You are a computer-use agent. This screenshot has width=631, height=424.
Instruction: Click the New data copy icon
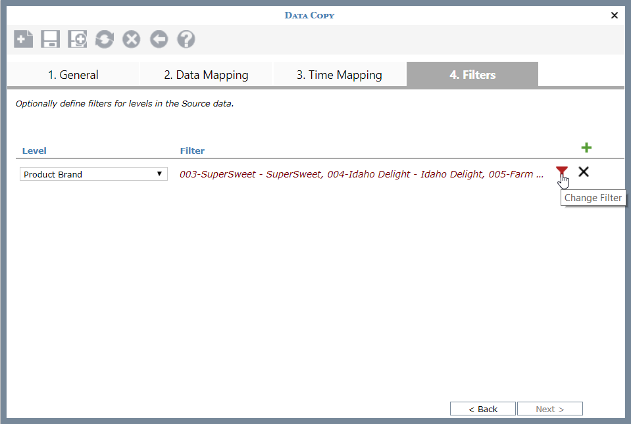pos(23,39)
